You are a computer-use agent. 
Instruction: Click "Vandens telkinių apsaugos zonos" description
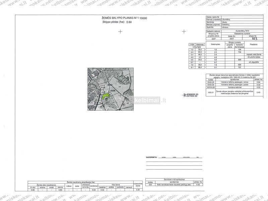234,82
